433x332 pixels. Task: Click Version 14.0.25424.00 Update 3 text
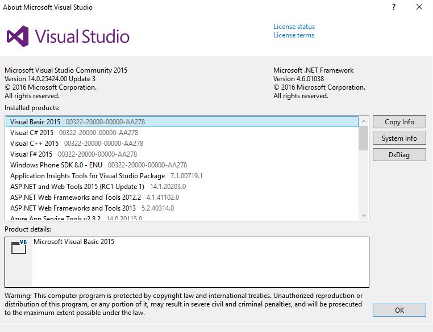[50, 78]
